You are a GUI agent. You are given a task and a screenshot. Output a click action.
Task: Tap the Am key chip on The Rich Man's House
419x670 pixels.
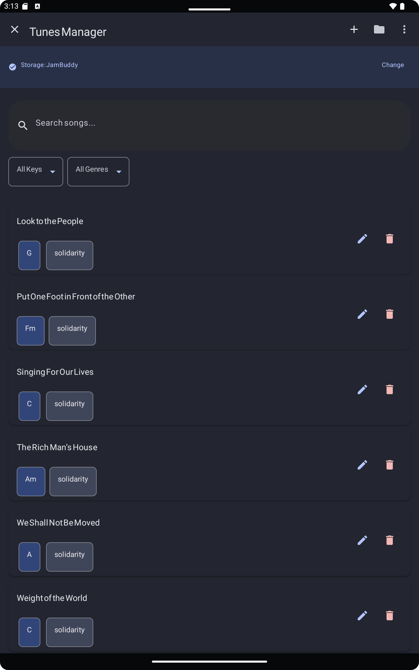tap(31, 481)
